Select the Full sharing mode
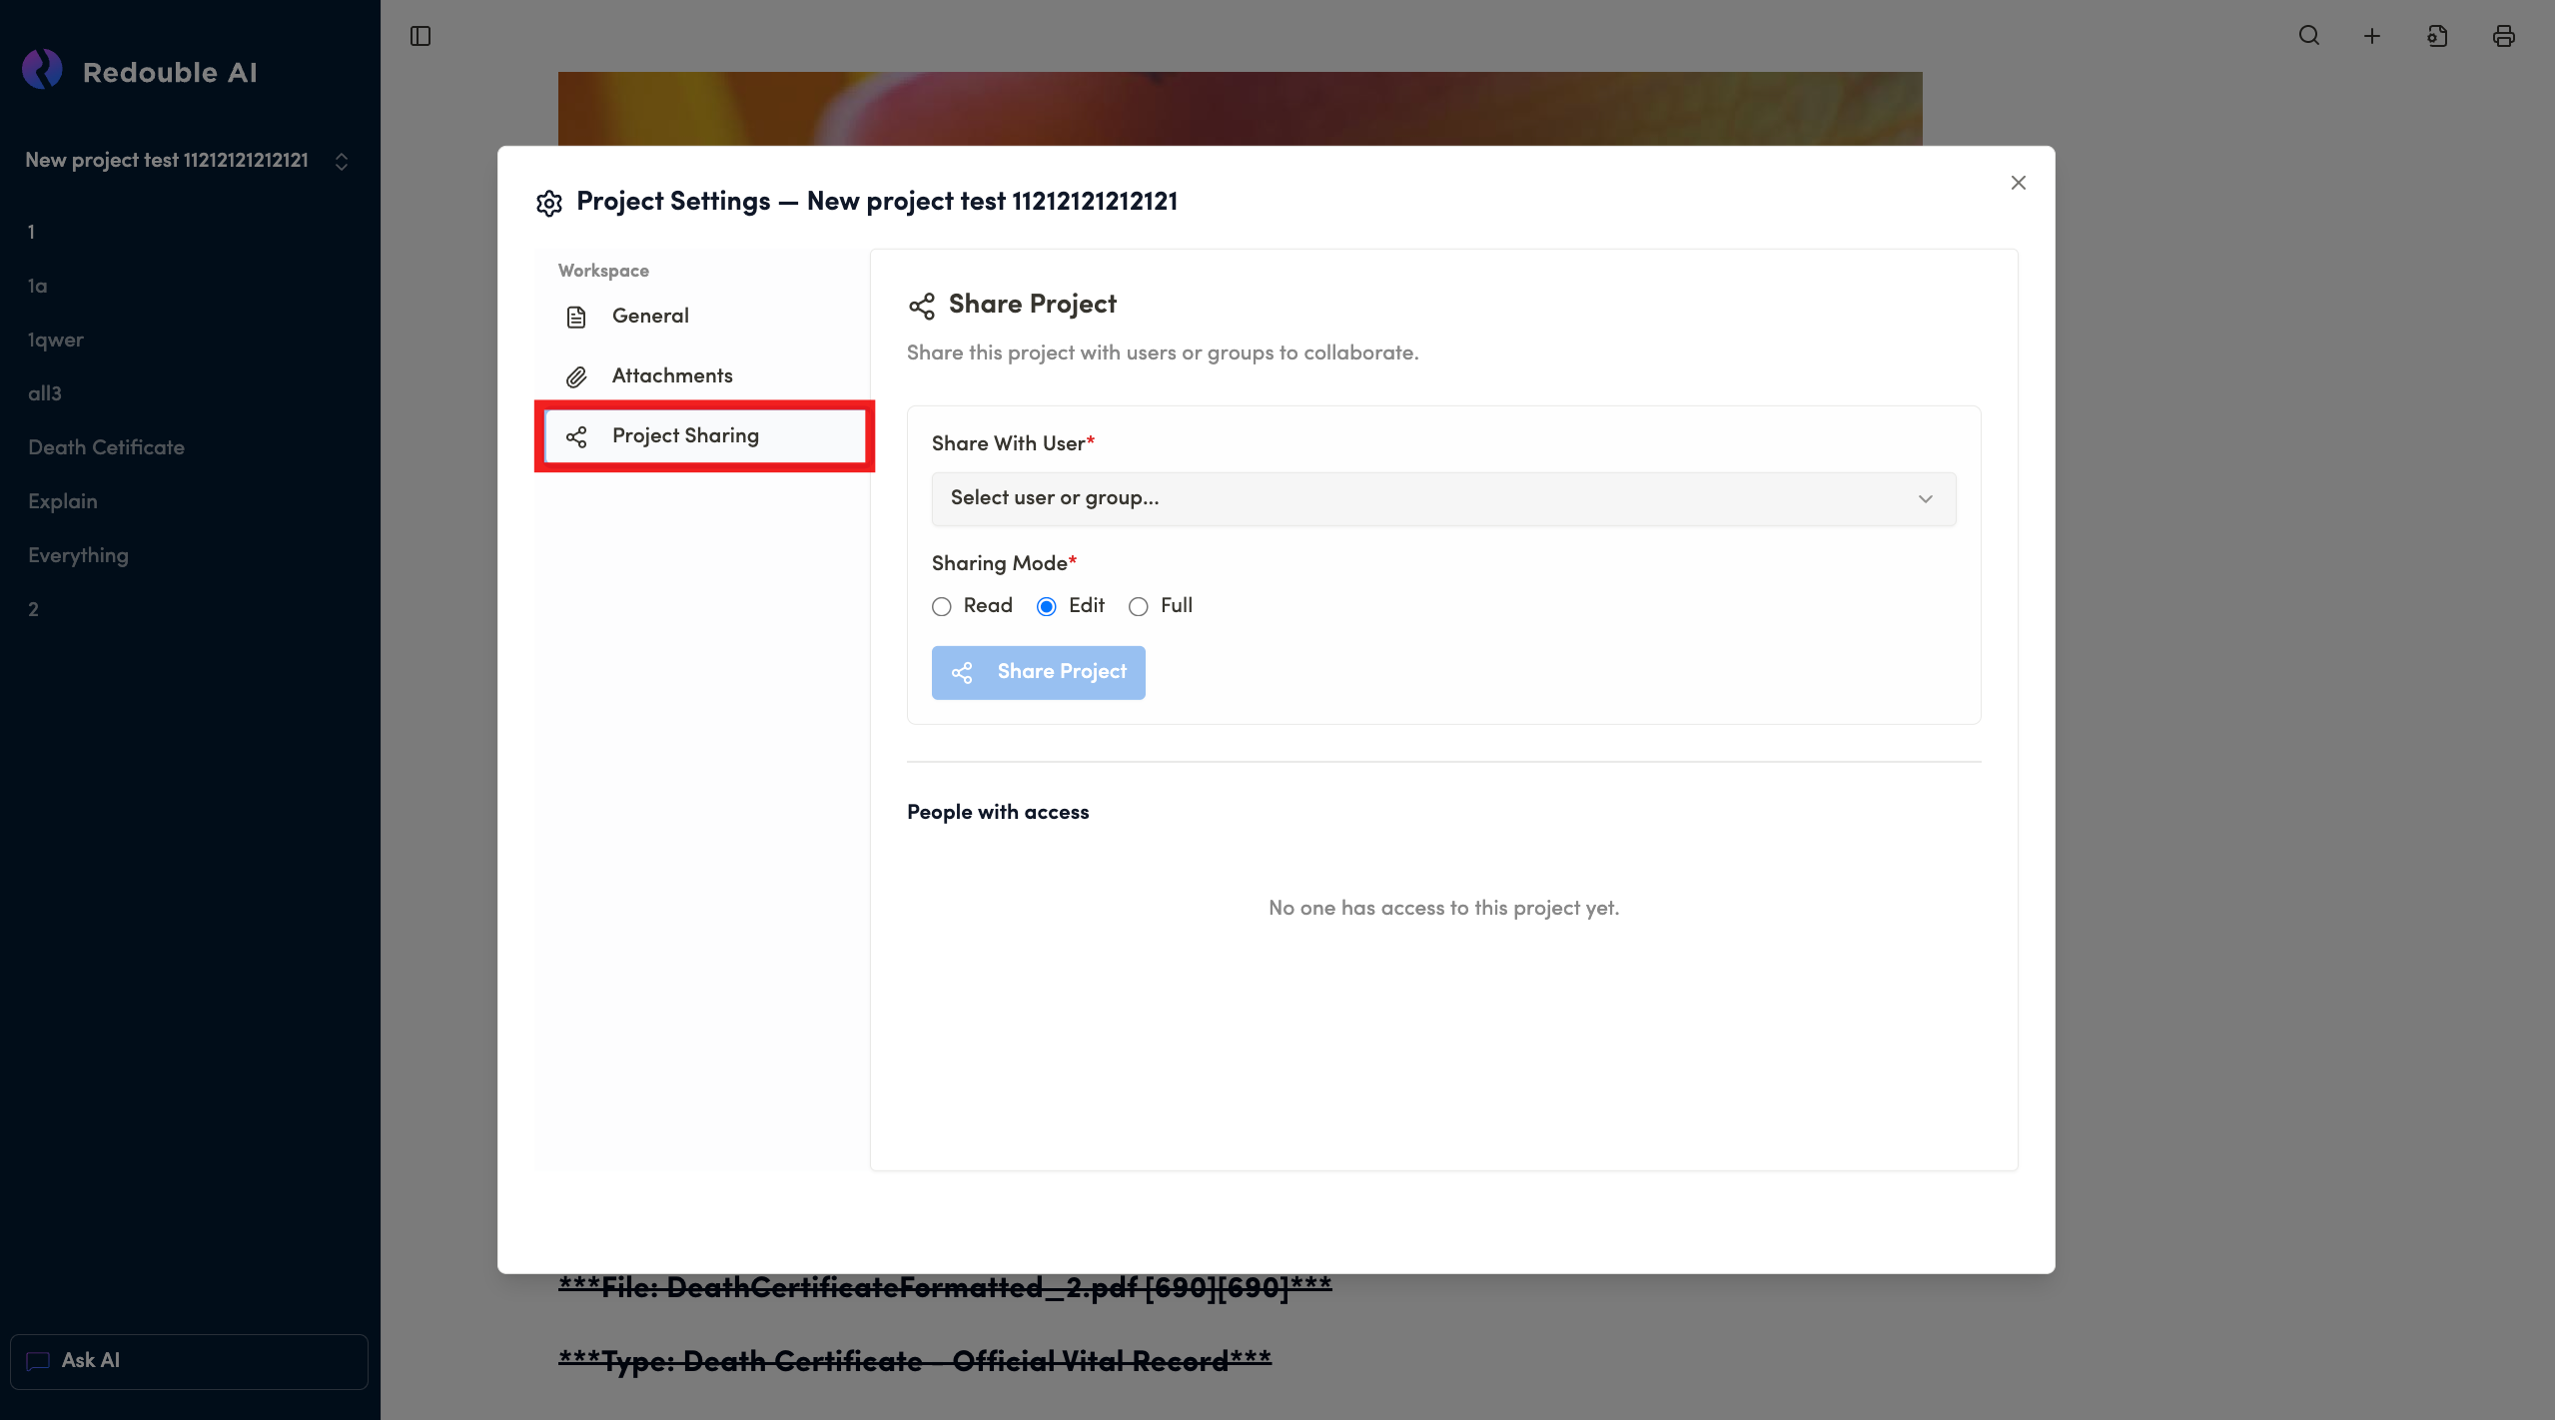 pos(1138,607)
